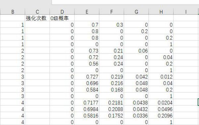This screenshot has height=125, width=199.
Task: Select the 0.04 cell in the 0.72 row
Action: pos(161,57)
